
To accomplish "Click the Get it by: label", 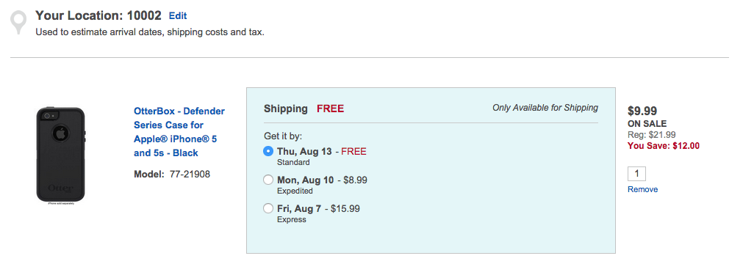I will coord(282,136).
